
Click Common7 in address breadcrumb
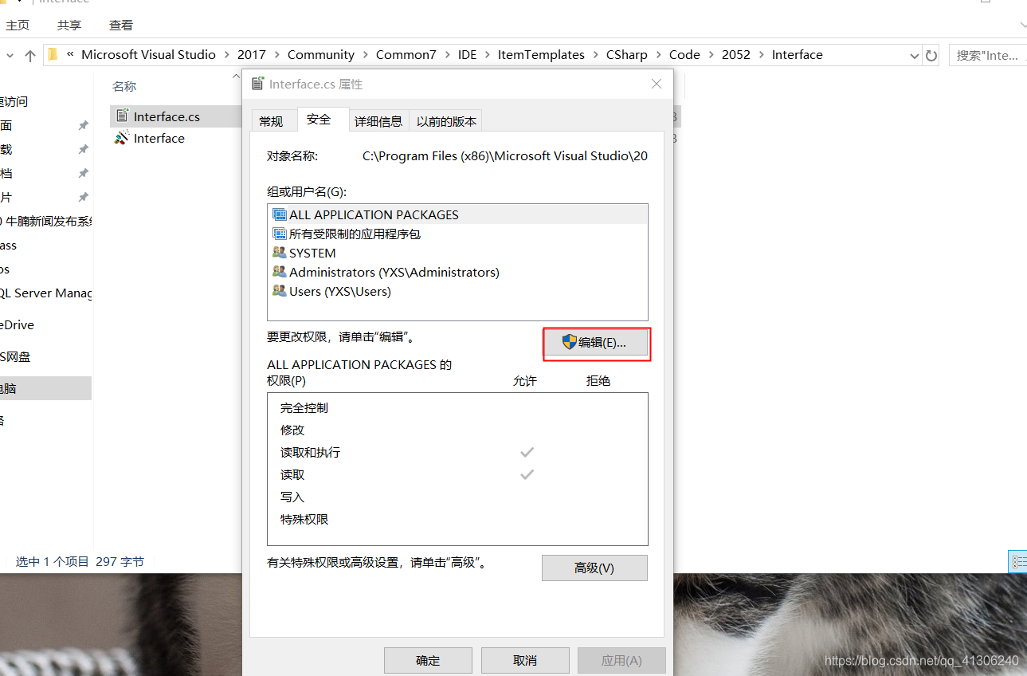click(x=406, y=55)
